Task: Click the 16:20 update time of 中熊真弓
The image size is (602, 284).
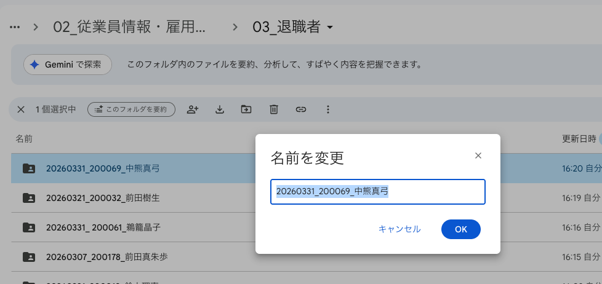Action: pyautogui.click(x=573, y=168)
